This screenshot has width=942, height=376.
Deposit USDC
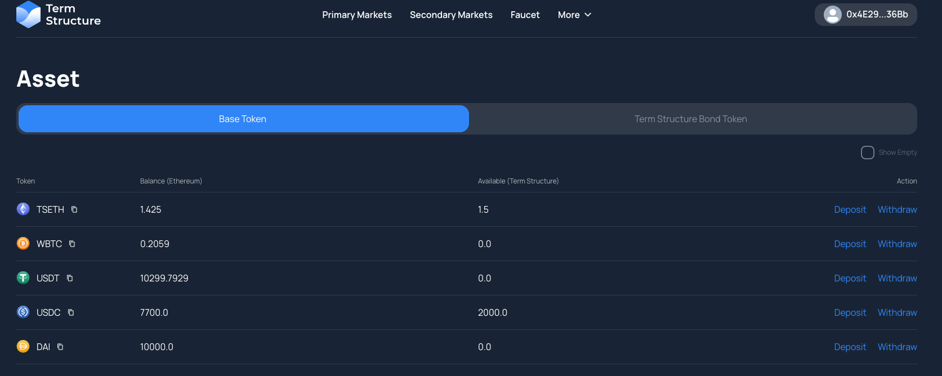[850, 312]
